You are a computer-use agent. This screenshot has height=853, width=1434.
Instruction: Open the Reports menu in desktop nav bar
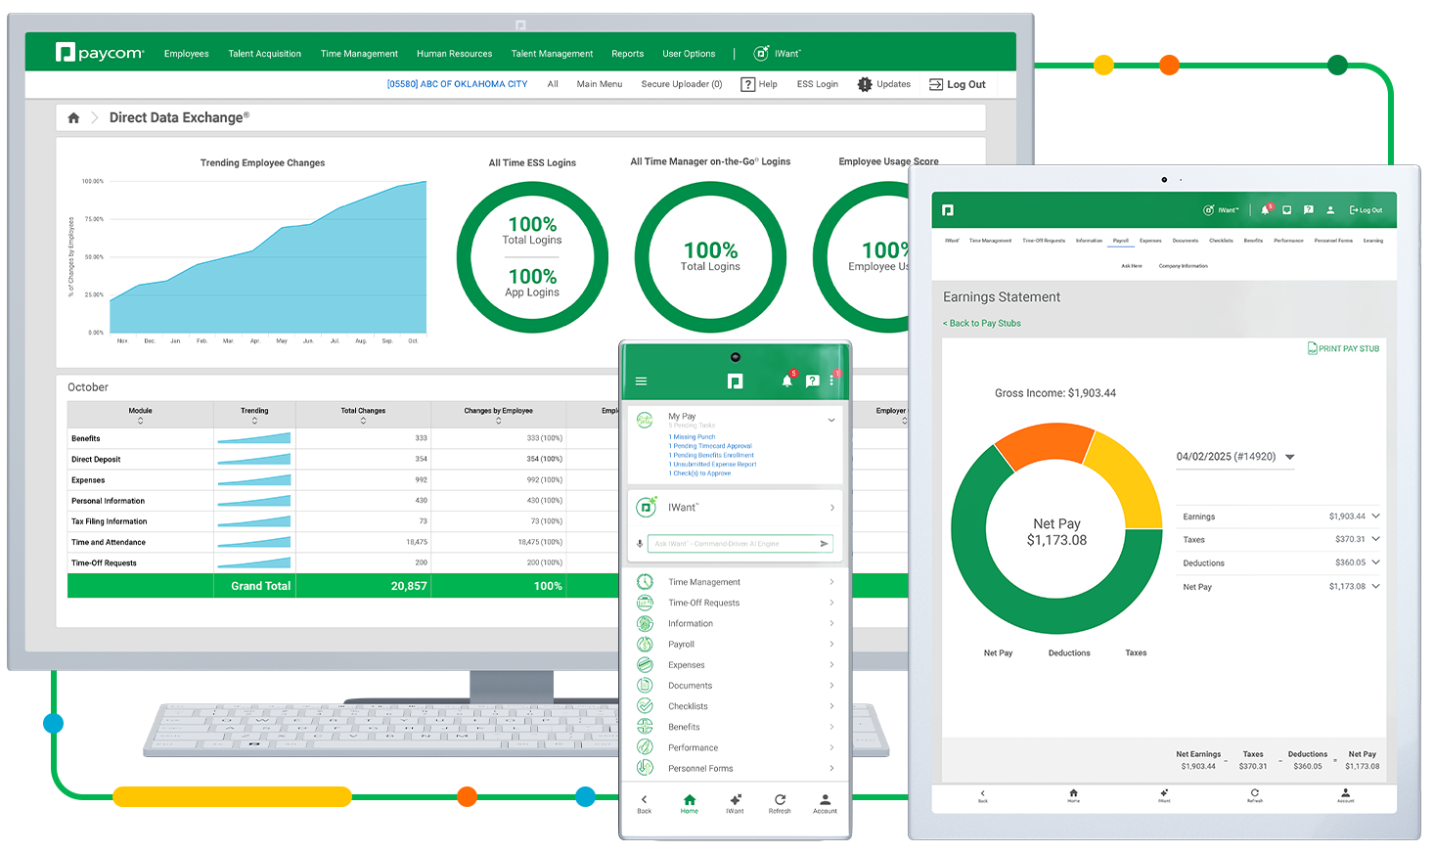point(627,54)
